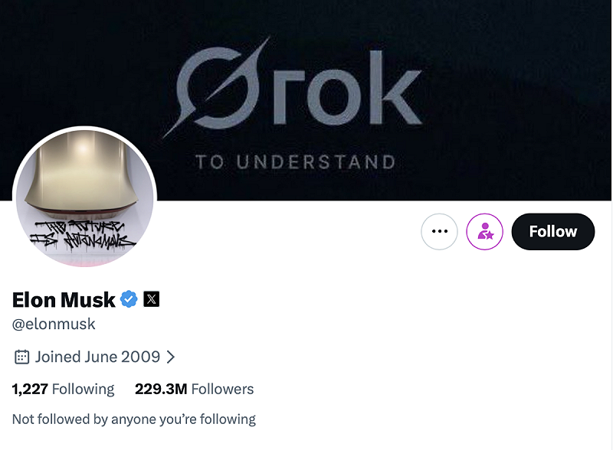
Task: View the 229.3M Followers list
Action: pyautogui.click(x=194, y=389)
